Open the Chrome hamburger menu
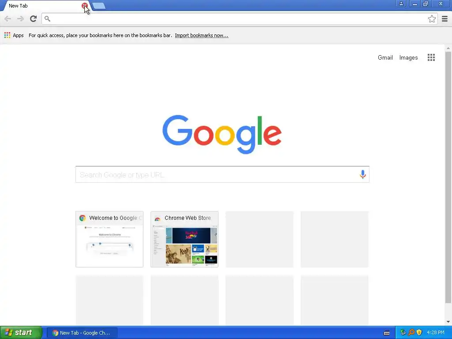 [x=445, y=19]
